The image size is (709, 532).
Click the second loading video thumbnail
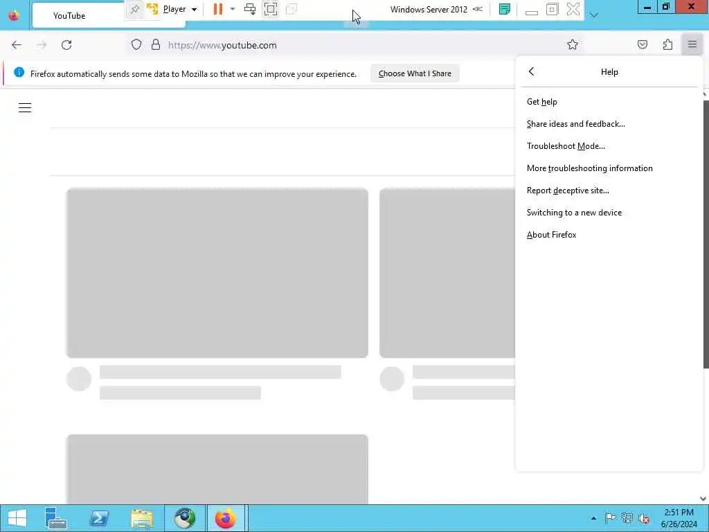coord(447,273)
